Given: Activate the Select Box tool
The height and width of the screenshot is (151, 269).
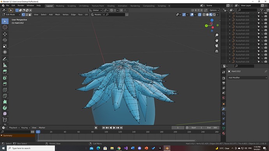Looking at the screenshot, I should tap(5, 21).
